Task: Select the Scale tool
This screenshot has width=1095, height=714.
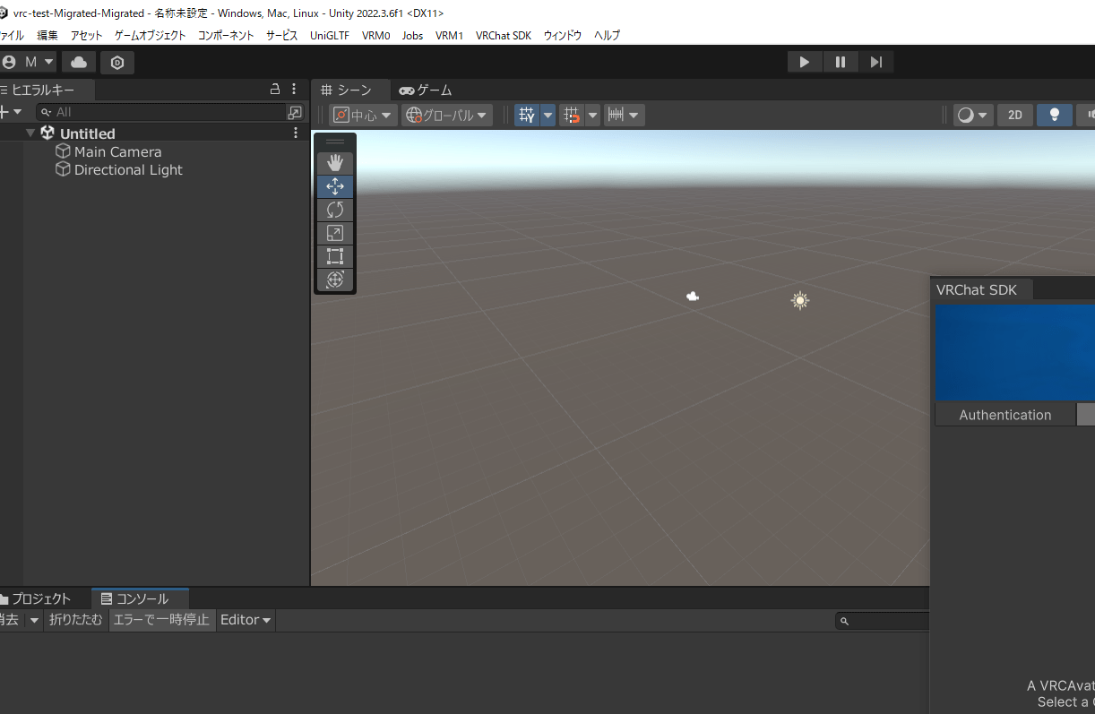Action: [335, 233]
